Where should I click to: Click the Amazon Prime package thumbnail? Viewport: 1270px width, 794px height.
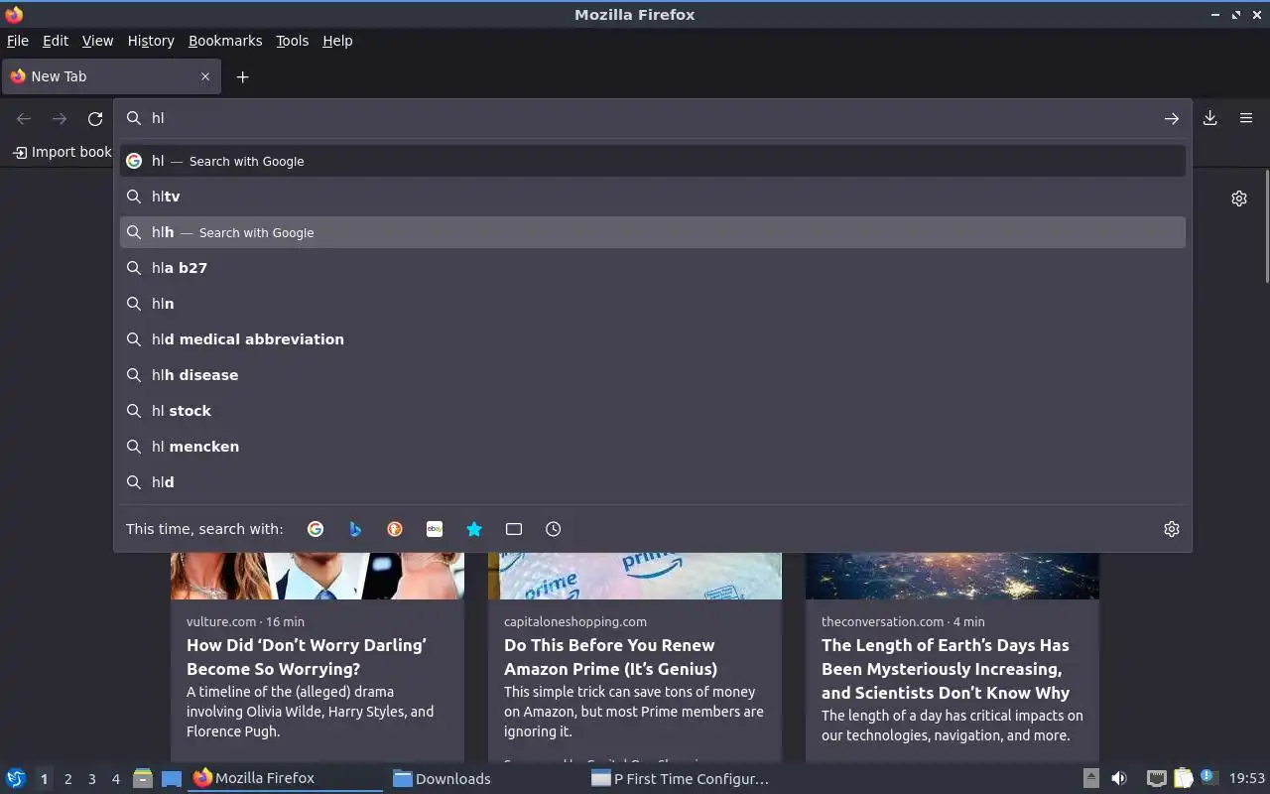[635, 576]
